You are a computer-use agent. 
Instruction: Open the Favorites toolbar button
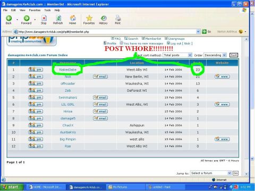coord(89,20)
